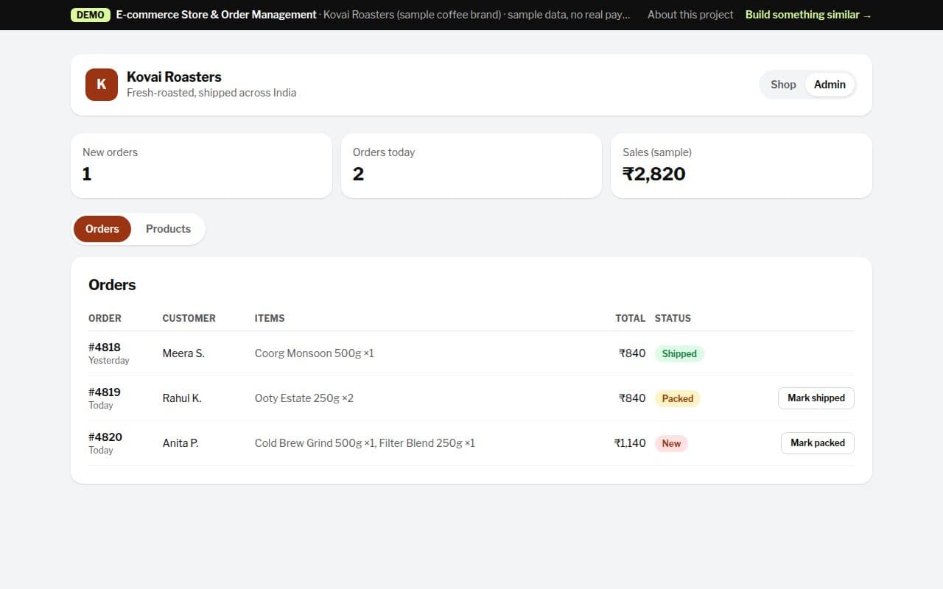Switch to Shop view

[x=783, y=85]
